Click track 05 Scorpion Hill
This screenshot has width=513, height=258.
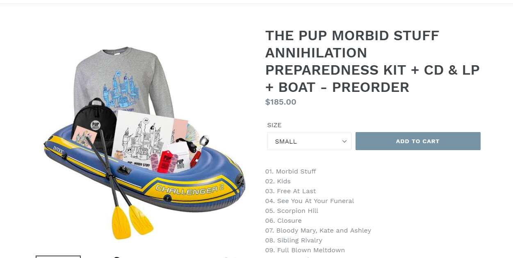point(292,211)
